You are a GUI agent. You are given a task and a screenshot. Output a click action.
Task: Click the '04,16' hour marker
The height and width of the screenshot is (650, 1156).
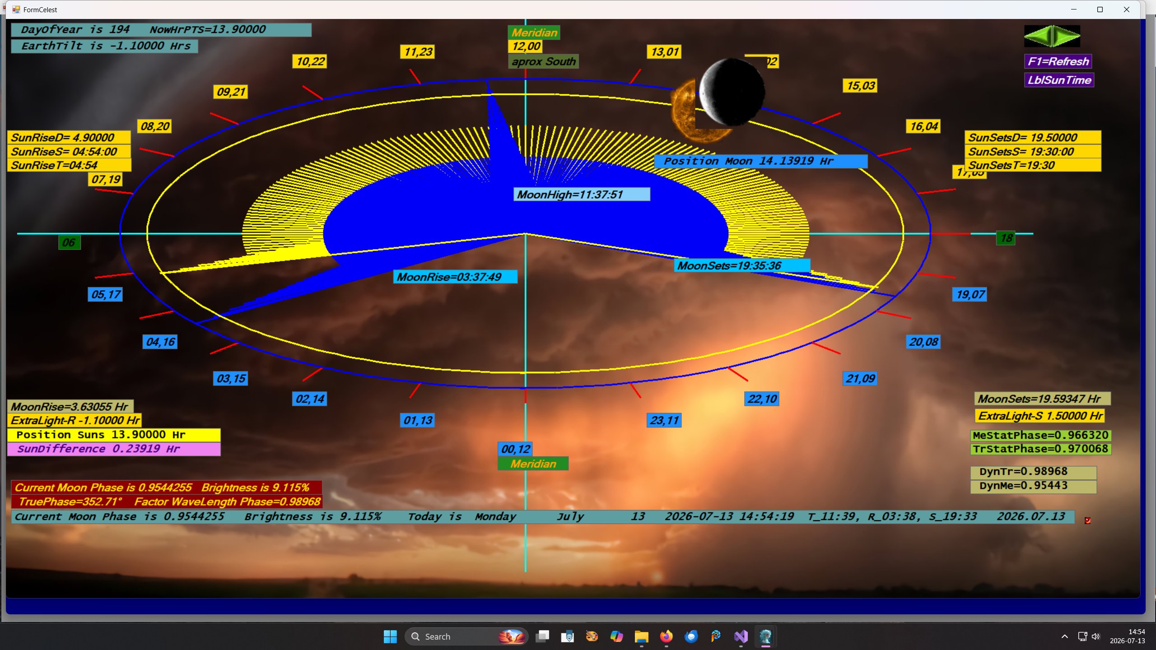point(160,342)
